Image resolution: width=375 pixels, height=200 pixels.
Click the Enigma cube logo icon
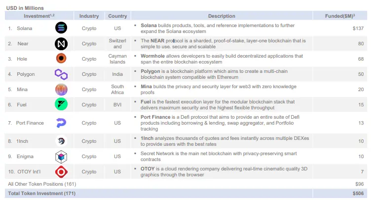click(61, 157)
